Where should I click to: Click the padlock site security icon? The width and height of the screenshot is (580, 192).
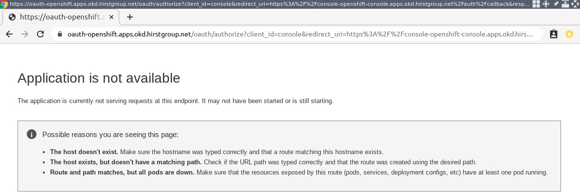59,35
